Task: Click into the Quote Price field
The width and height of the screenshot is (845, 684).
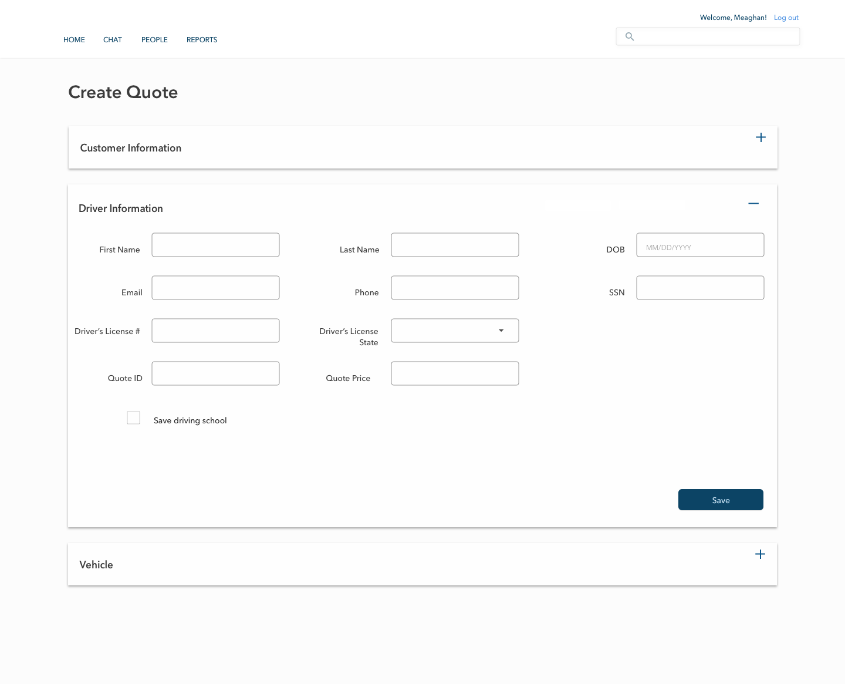Action: [x=455, y=373]
